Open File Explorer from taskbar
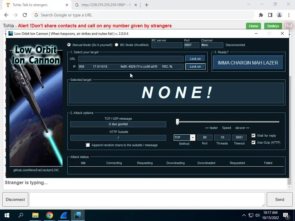The width and height of the screenshot is (295, 221). pyautogui.click(x=35, y=215)
